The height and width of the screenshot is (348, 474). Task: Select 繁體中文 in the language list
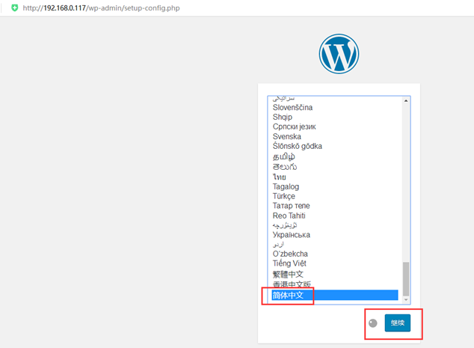click(335, 274)
